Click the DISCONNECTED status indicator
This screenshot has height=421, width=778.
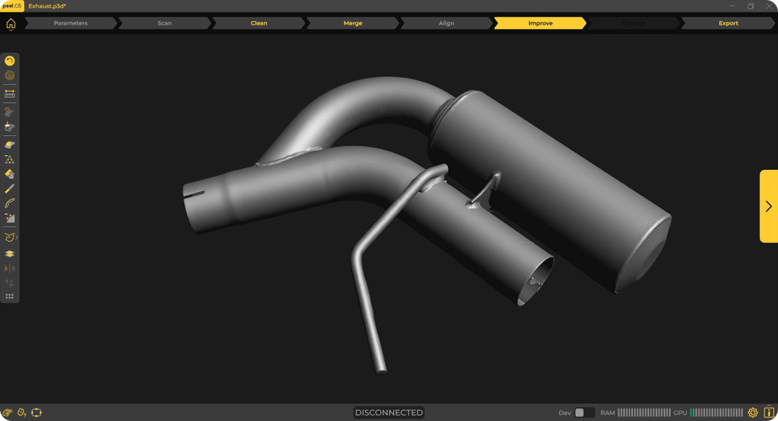click(x=388, y=412)
